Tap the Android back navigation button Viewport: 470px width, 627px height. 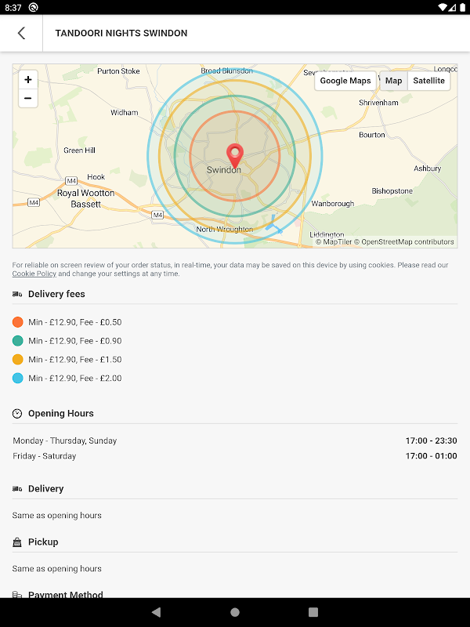[x=156, y=612]
